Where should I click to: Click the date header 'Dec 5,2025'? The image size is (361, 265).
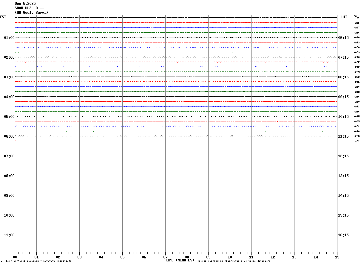click(x=25, y=4)
